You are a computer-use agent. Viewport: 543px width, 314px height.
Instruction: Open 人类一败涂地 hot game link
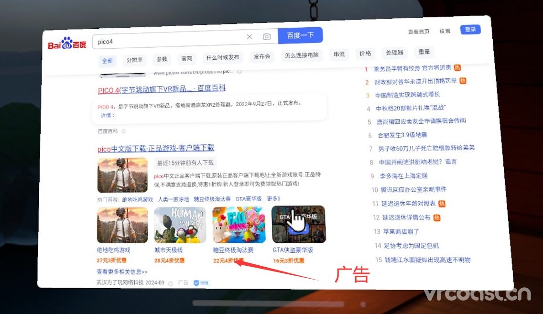coord(174,199)
